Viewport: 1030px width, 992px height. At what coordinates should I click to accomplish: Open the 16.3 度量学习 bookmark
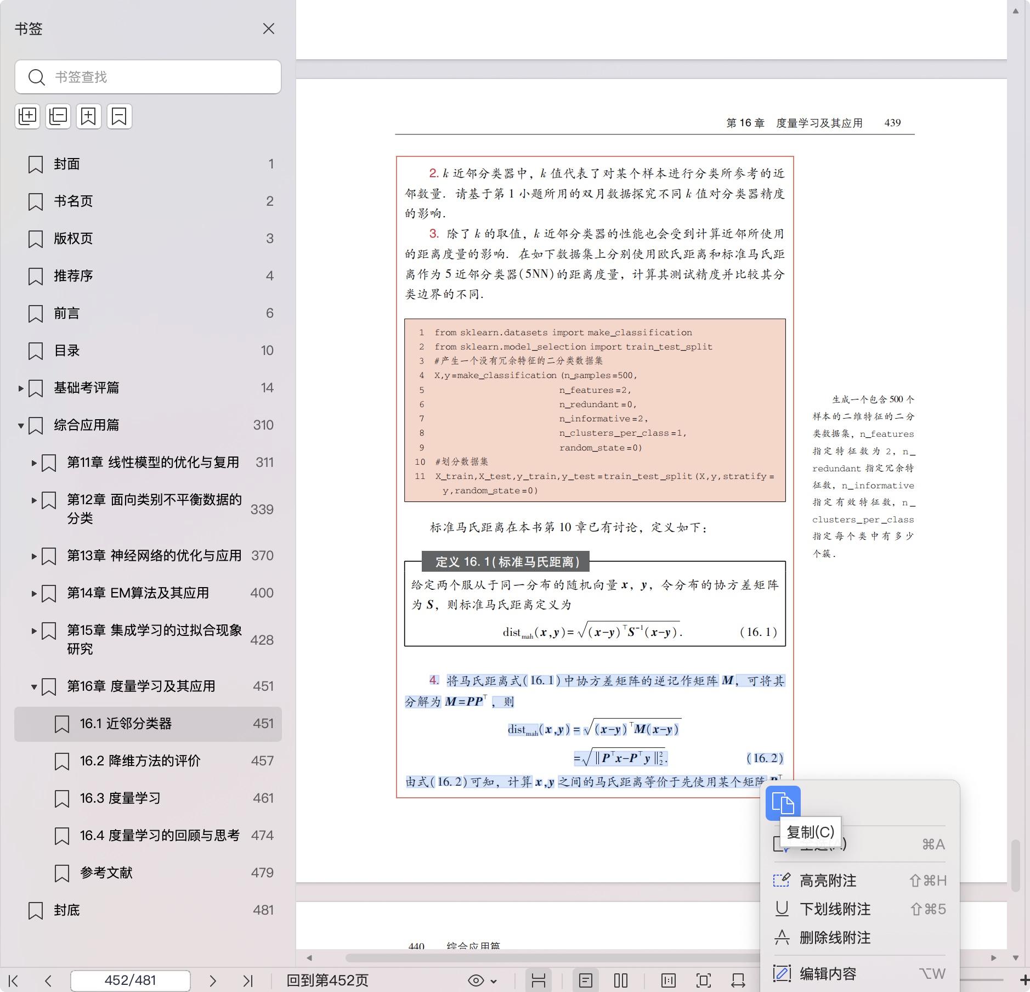tap(120, 798)
